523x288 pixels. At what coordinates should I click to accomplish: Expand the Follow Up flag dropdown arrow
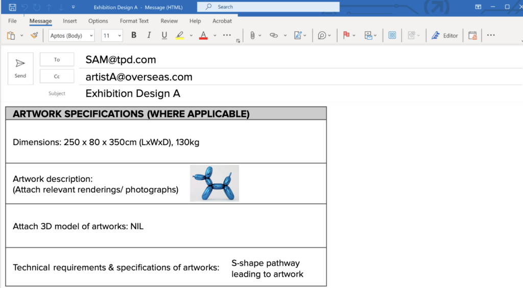pyautogui.click(x=354, y=35)
